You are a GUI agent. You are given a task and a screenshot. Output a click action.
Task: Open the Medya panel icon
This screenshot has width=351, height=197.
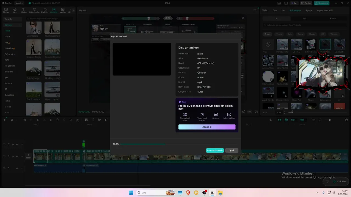[6, 10]
